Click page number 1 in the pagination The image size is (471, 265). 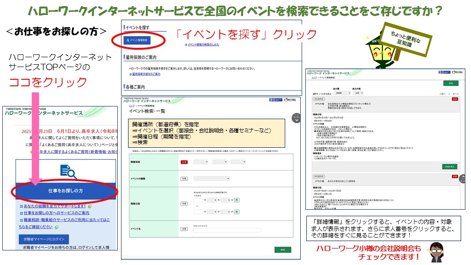click(449, 94)
